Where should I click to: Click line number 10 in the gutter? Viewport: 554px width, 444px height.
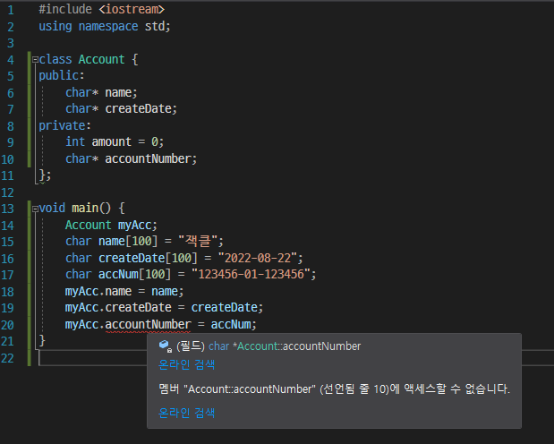7,159
